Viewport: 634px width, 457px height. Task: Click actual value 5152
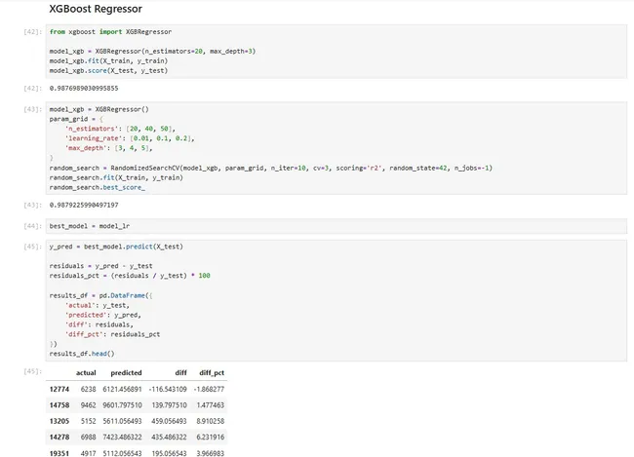coord(88,421)
